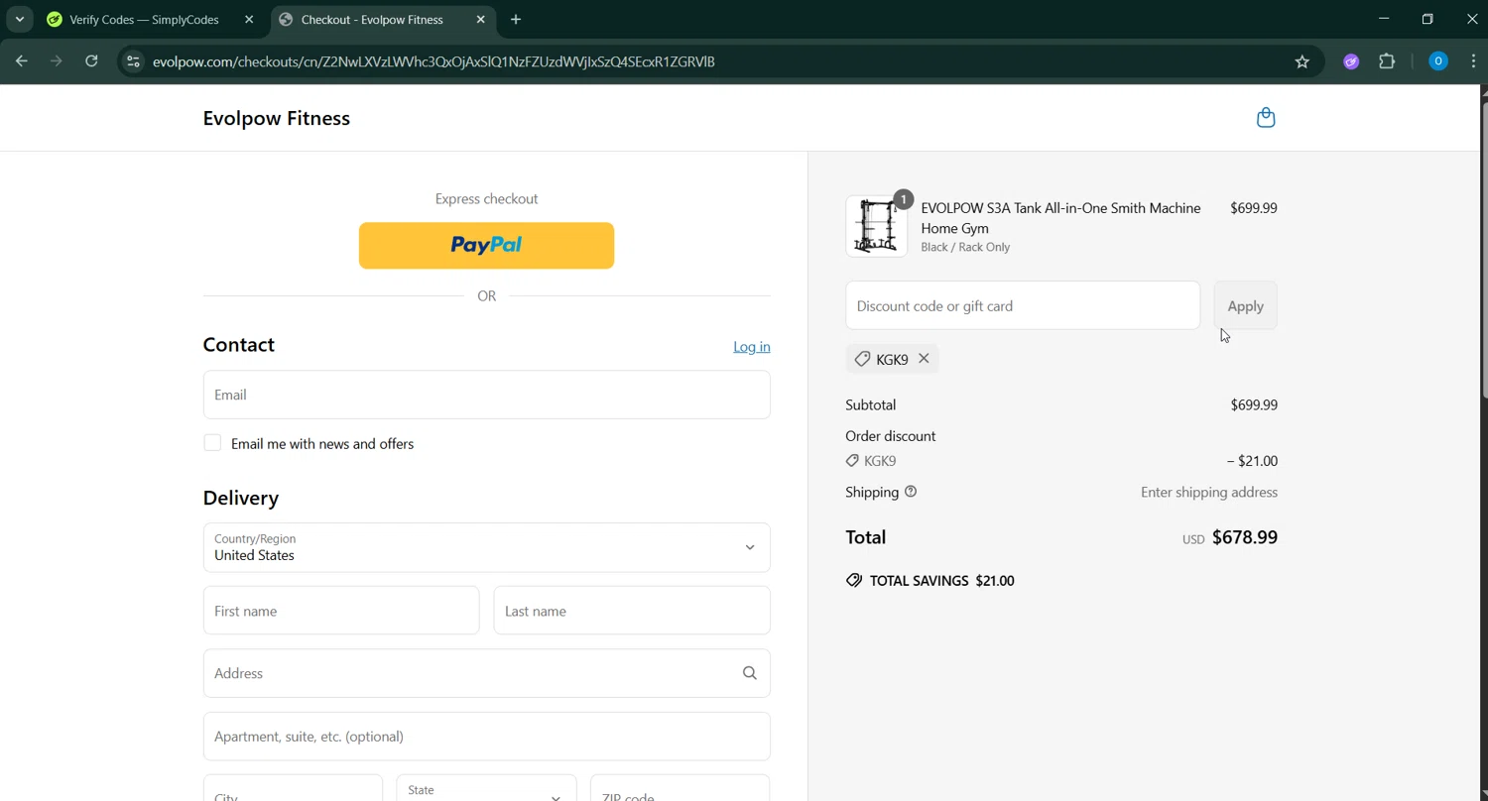
Task: Open the browser extensions puzzle icon
Action: (1387, 61)
